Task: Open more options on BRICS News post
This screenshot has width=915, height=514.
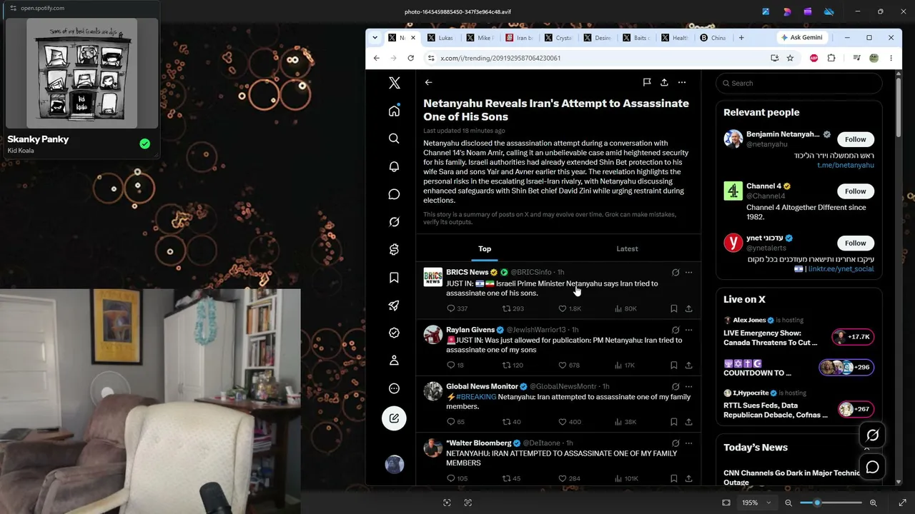Action: 688,272
